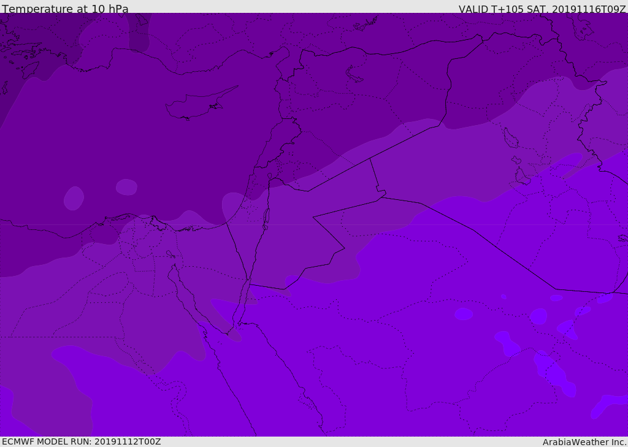This screenshot has width=628, height=447.
Task: Click the "ECMWF MODEL RUN: 20191112T00Z" text
Action: [82, 441]
